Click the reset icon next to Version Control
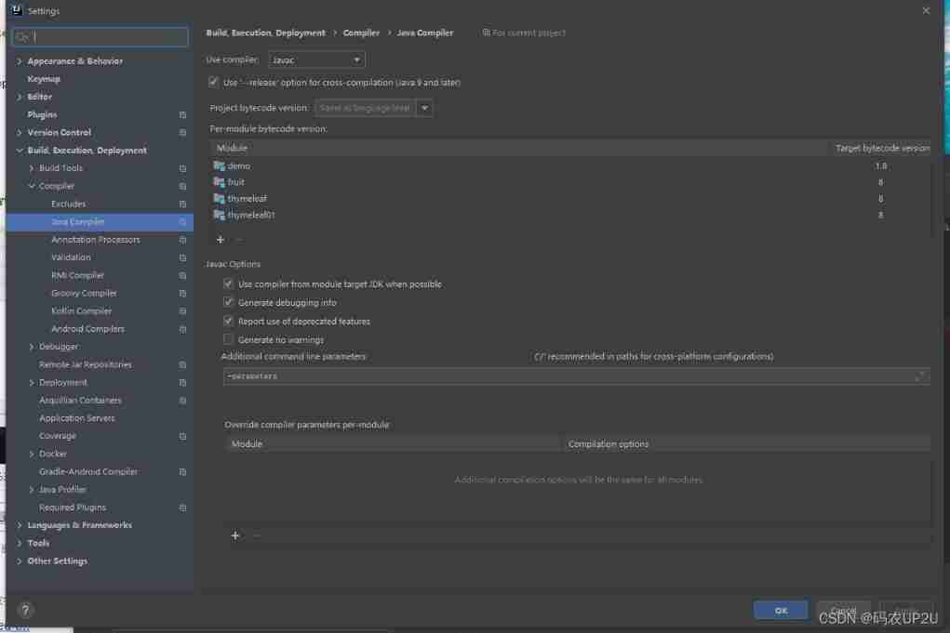This screenshot has height=633, width=950. [182, 132]
